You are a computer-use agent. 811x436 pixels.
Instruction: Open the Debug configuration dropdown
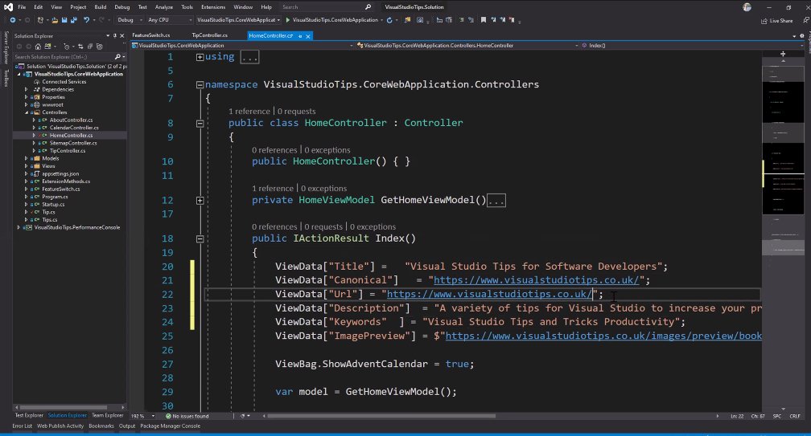pyautogui.click(x=130, y=20)
